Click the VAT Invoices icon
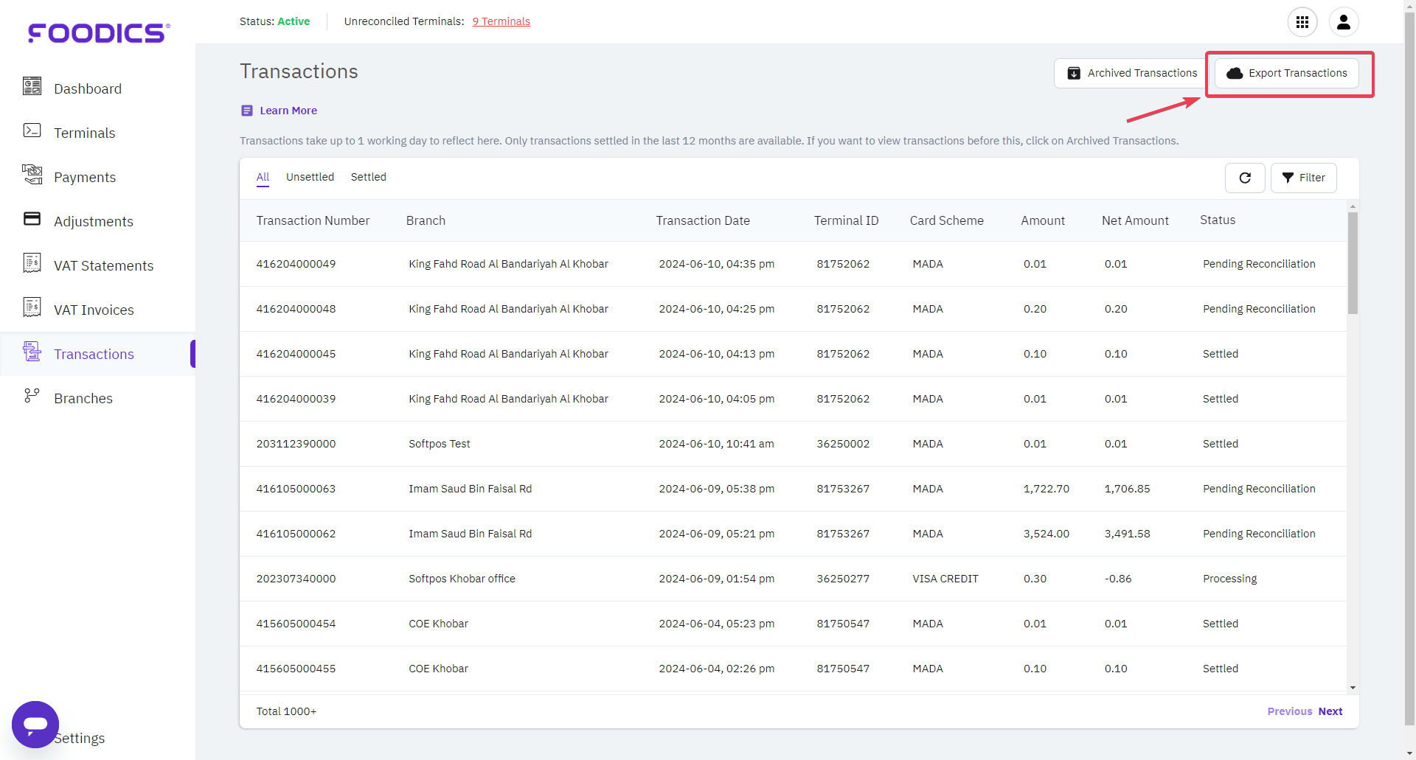Screen dimensions: 1416x760 click(32, 307)
